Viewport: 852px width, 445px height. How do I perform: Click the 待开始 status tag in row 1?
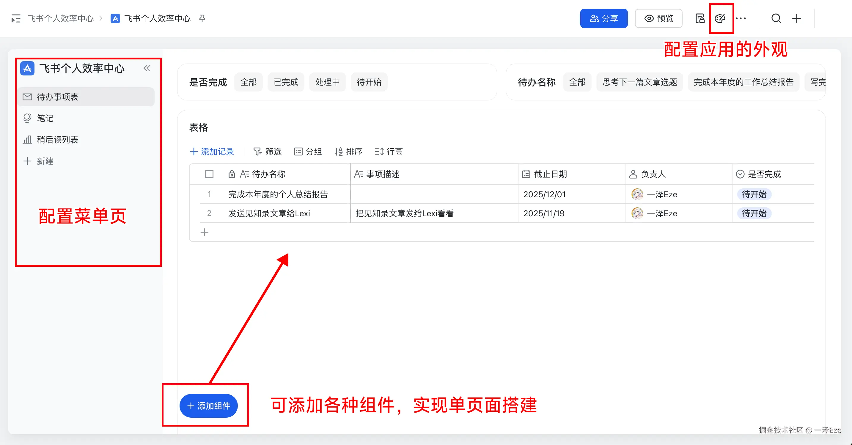[x=754, y=194]
